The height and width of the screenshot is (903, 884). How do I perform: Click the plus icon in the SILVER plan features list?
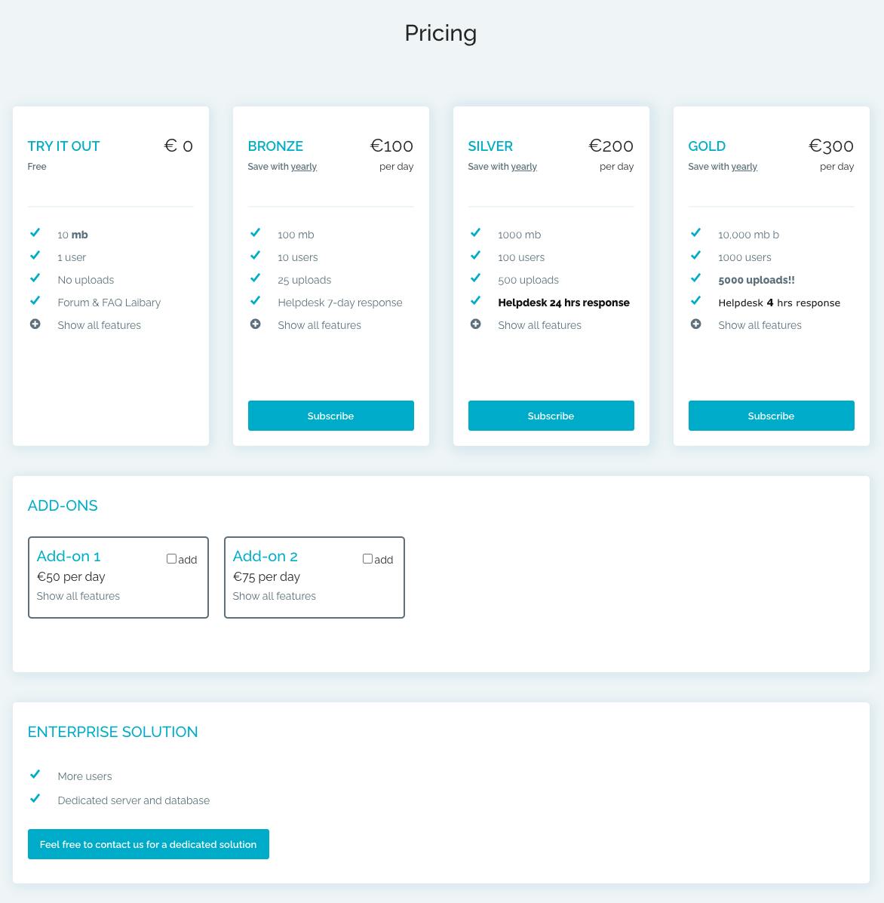[475, 324]
